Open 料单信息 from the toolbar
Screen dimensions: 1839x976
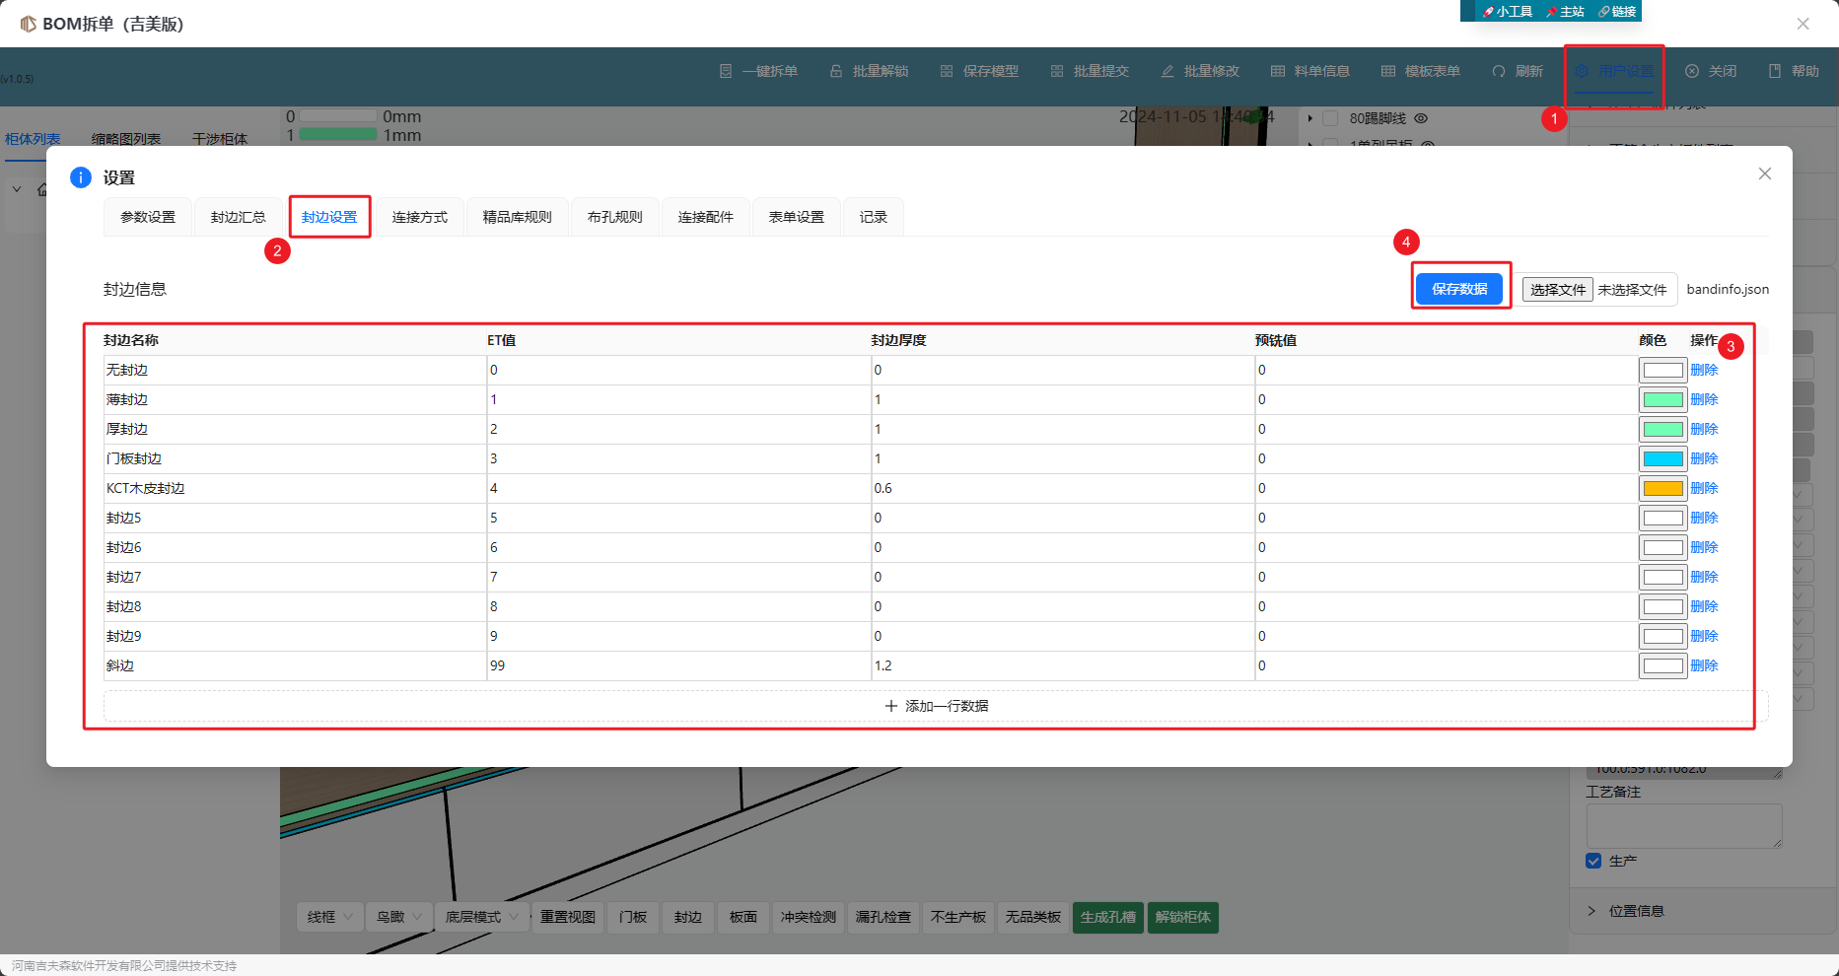(x=1310, y=71)
